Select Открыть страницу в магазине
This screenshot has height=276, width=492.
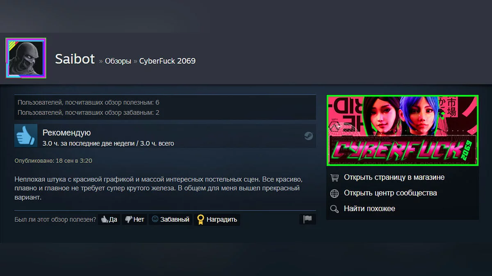coord(394,177)
